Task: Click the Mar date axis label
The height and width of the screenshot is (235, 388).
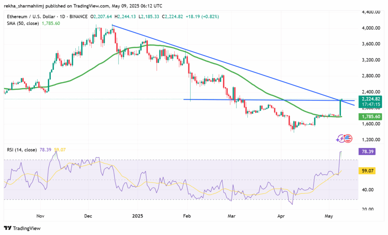Action: point(232,216)
